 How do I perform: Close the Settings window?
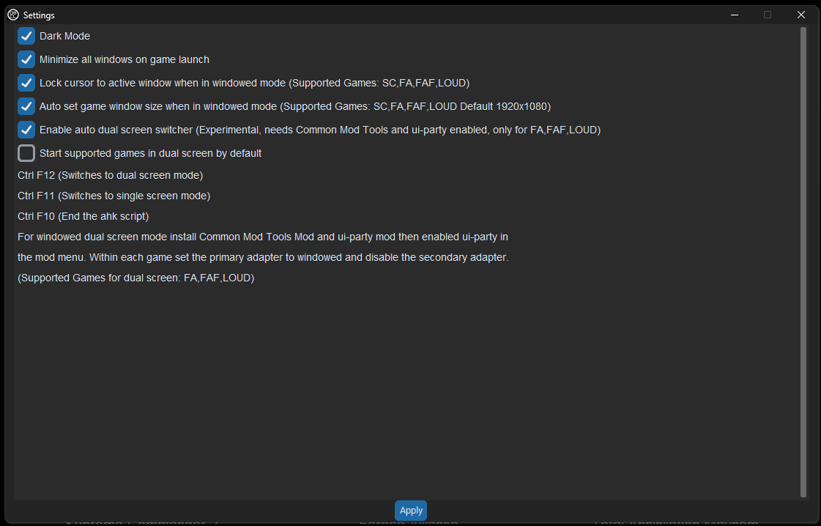click(801, 15)
